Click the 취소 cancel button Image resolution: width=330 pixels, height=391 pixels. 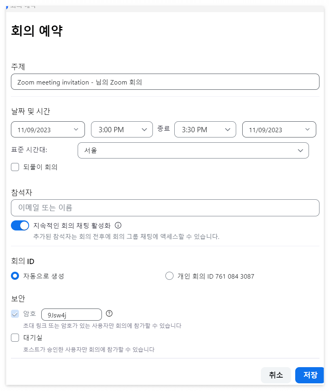276,375
